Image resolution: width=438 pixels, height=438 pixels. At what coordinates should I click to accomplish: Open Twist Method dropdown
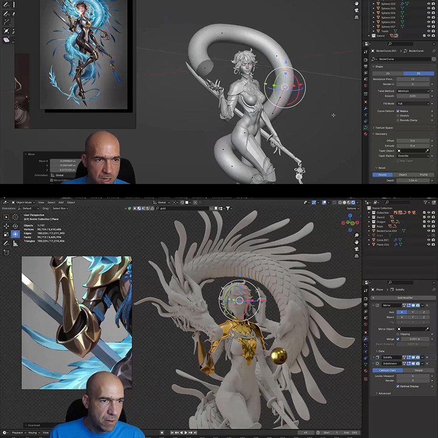coord(413,91)
